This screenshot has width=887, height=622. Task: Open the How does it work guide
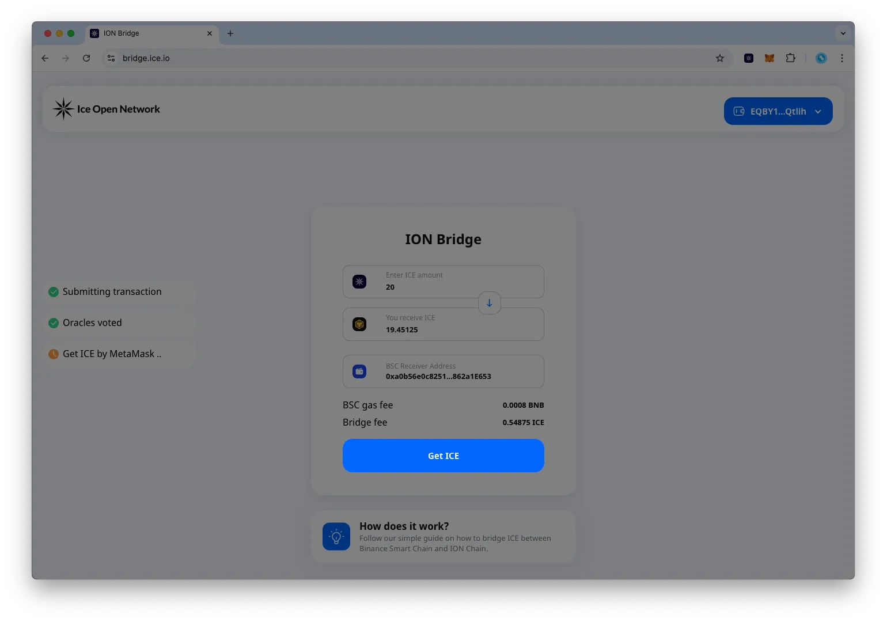pyautogui.click(x=443, y=537)
